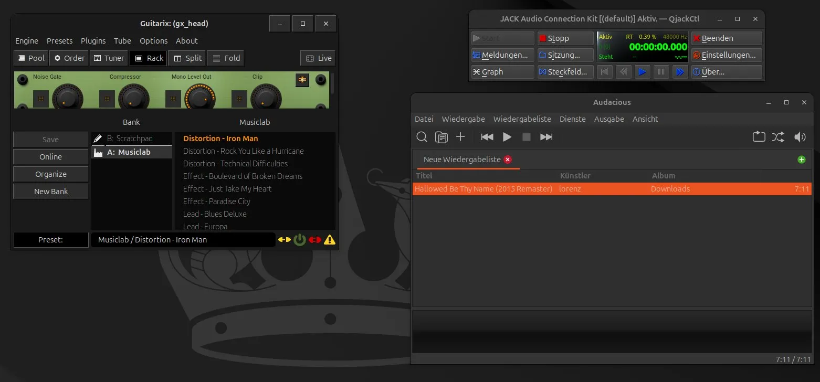The image size is (820, 382).
Task: Open the Engine menu in Guitarix
Action: point(27,41)
